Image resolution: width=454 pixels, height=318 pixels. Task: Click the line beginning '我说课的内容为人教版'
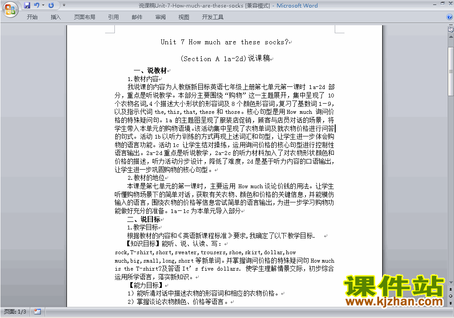(231, 87)
